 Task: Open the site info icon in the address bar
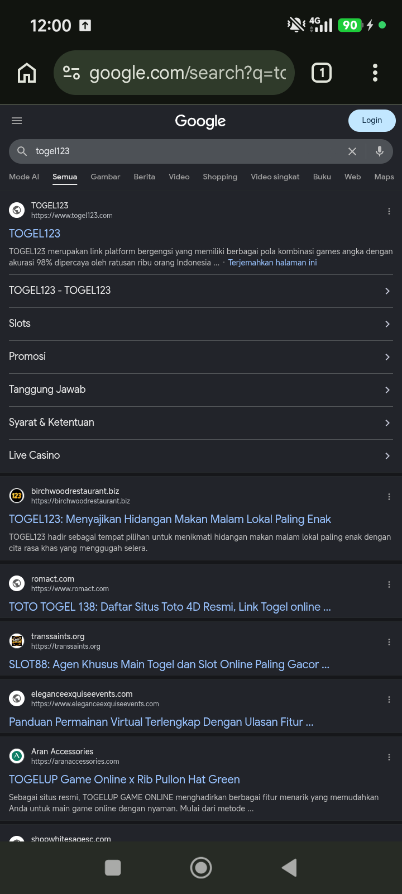coord(71,73)
